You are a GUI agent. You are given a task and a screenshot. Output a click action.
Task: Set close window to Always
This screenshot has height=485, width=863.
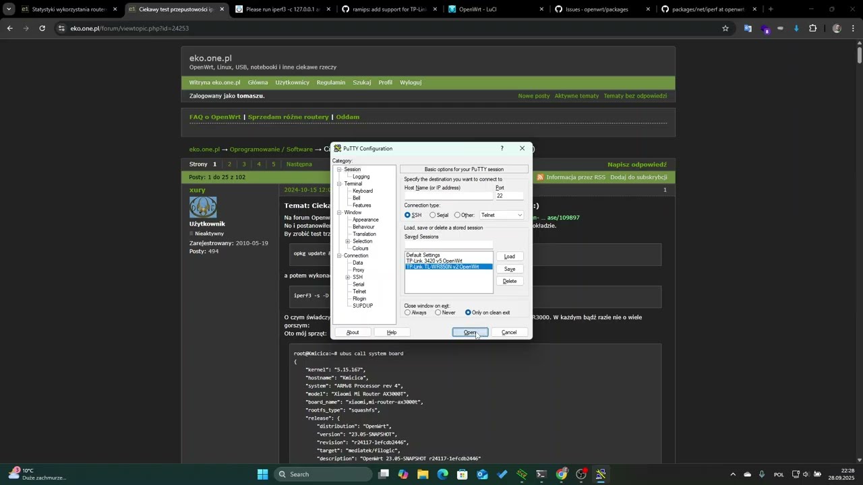click(x=407, y=313)
